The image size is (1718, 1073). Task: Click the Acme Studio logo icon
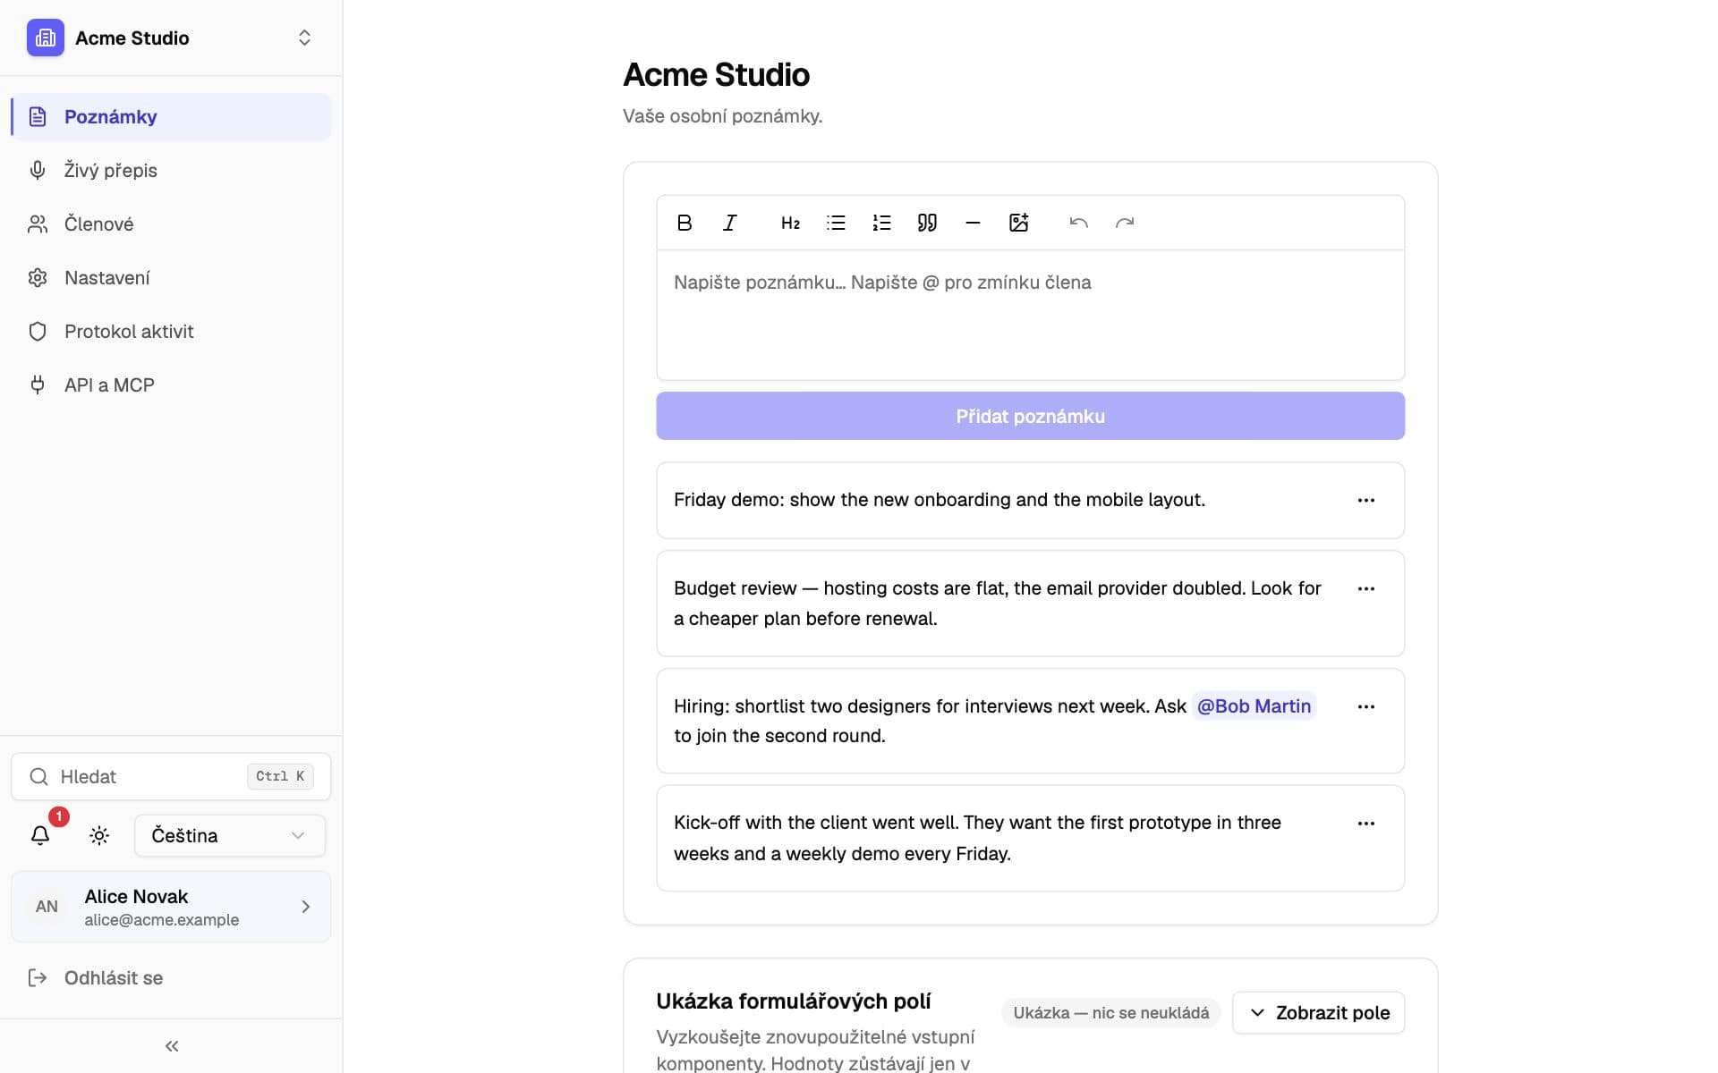click(46, 38)
